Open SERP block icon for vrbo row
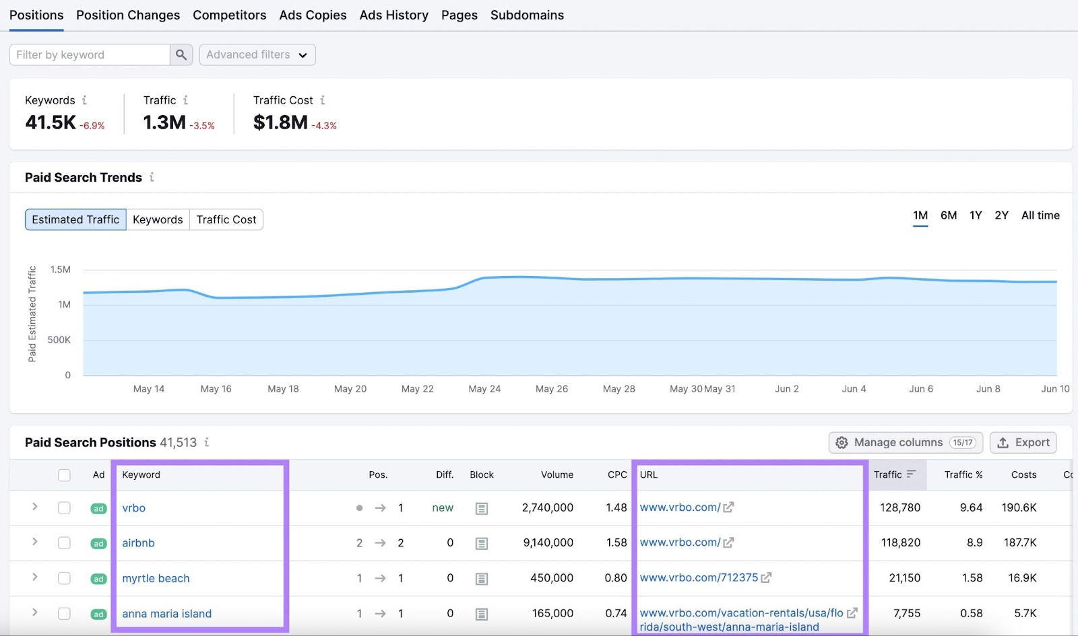Image resolution: width=1078 pixels, height=636 pixels. pyautogui.click(x=482, y=508)
